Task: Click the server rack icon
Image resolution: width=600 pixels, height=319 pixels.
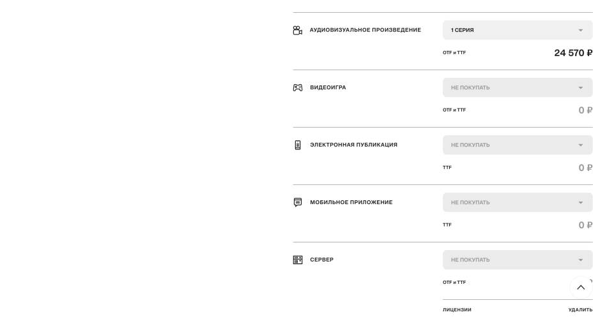Action: tap(298, 260)
